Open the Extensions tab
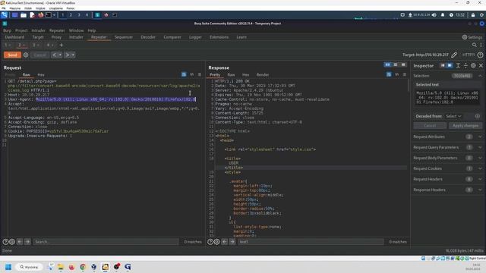Image resolution: width=486 pixels, height=273 pixels. pyautogui.click(x=219, y=37)
